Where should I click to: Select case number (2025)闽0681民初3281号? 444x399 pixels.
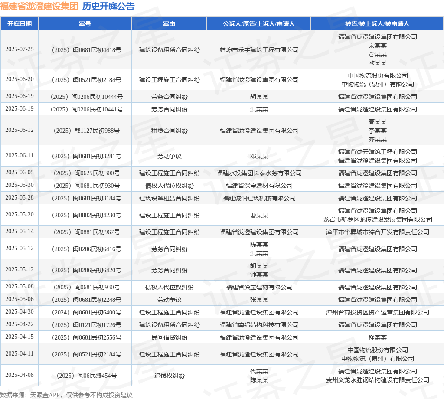(86, 156)
